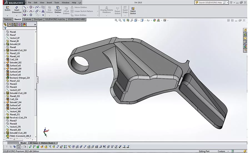Switch to the 3D Views tab

click(x=34, y=143)
